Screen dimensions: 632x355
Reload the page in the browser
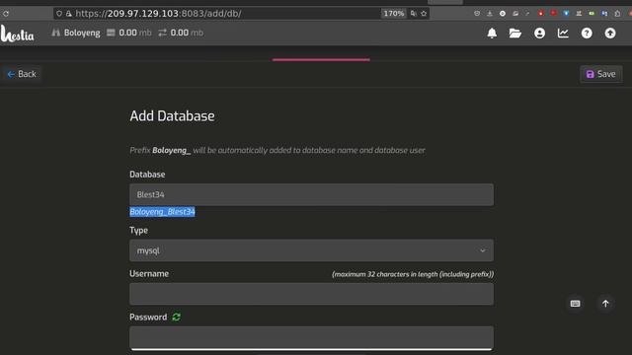tap(6, 13)
